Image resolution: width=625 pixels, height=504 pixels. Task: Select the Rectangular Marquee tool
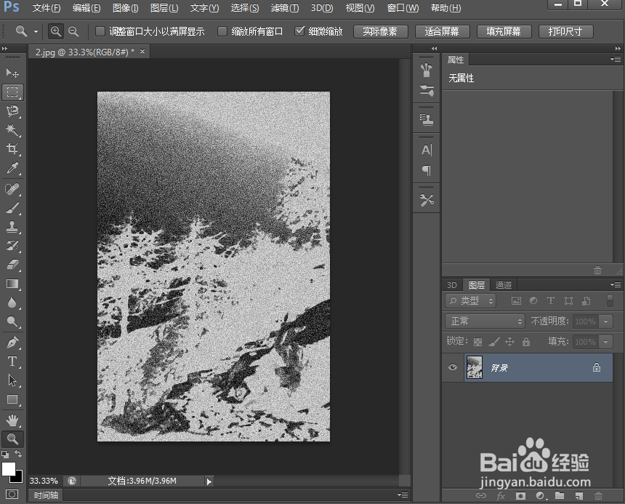[12, 92]
